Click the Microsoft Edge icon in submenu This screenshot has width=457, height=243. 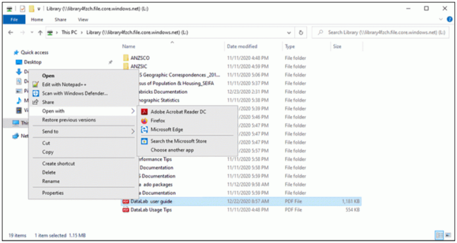[x=144, y=129]
